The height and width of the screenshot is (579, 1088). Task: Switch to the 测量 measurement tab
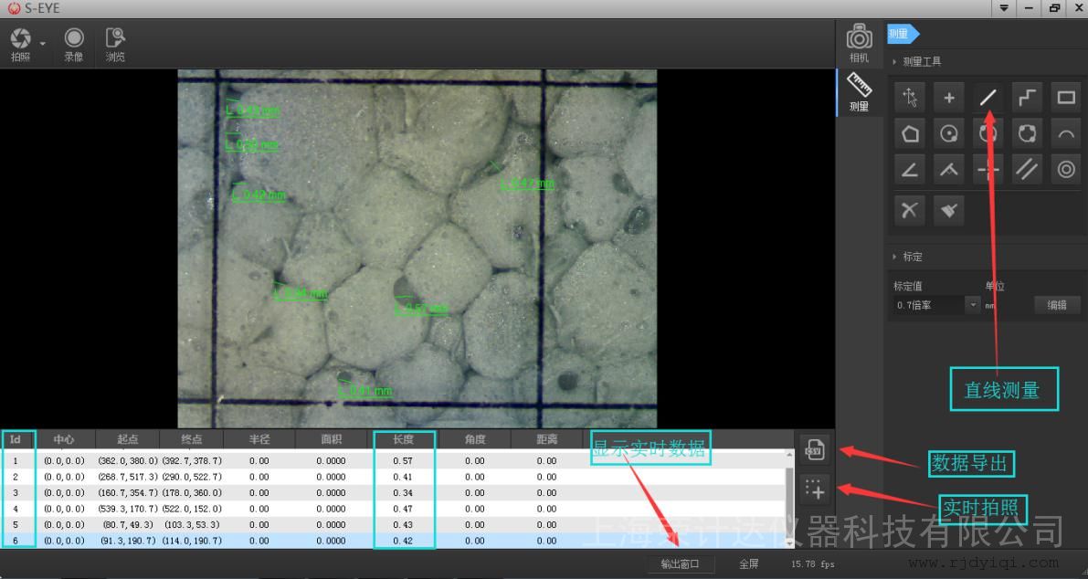859,92
